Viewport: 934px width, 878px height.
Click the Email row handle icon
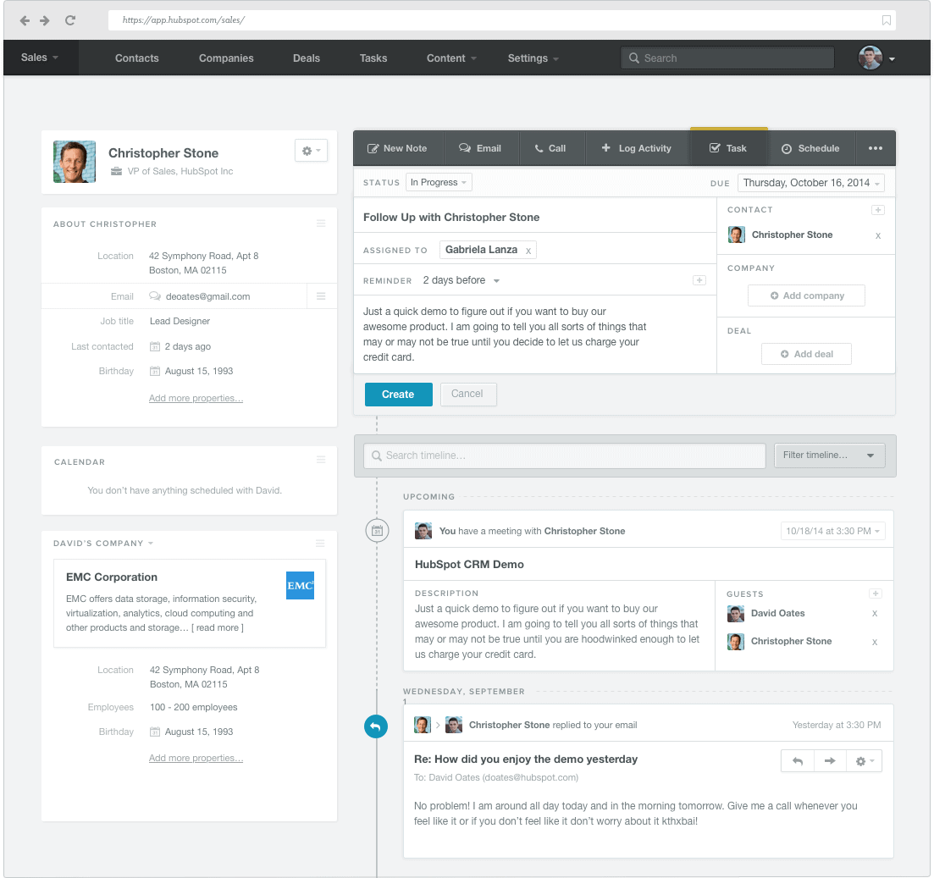[x=321, y=296]
